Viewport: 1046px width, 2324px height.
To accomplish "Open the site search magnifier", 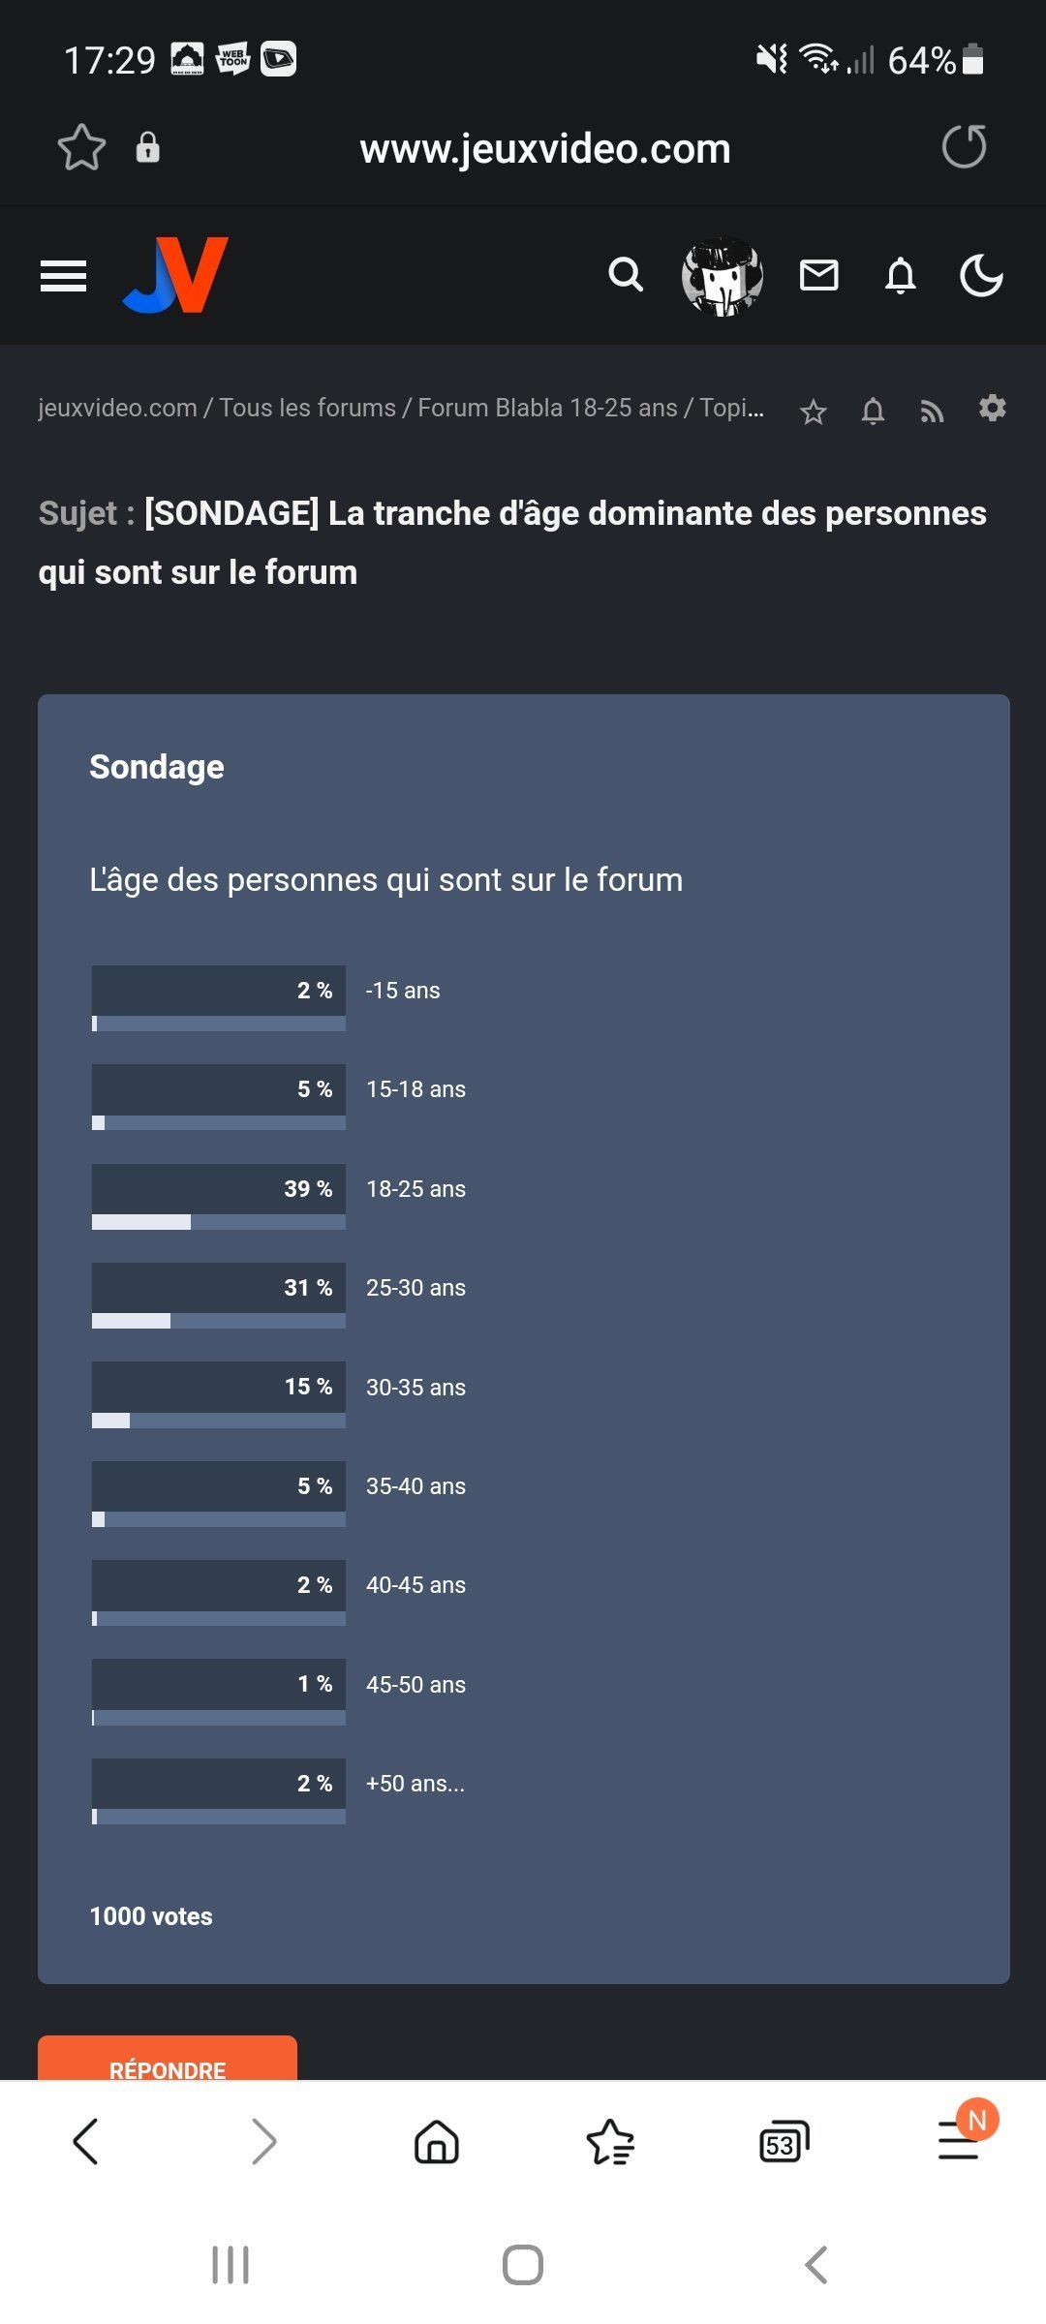I will (626, 275).
